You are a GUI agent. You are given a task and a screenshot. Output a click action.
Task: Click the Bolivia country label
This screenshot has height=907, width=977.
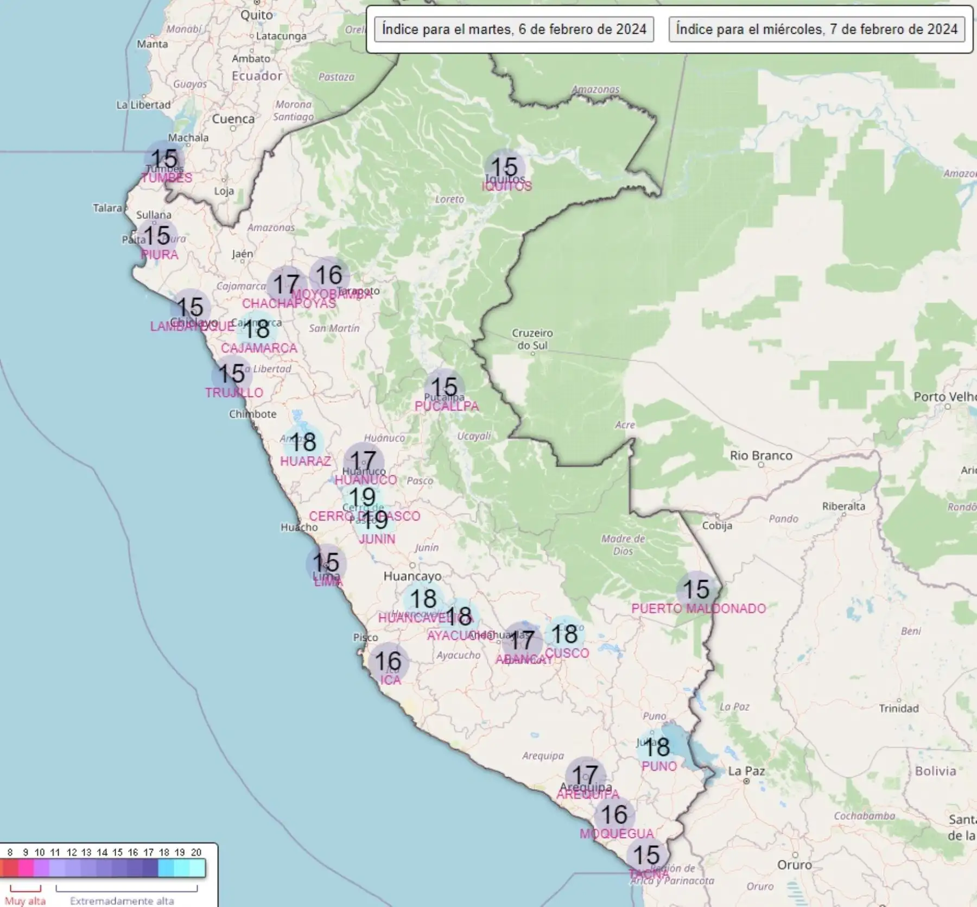[x=935, y=771]
